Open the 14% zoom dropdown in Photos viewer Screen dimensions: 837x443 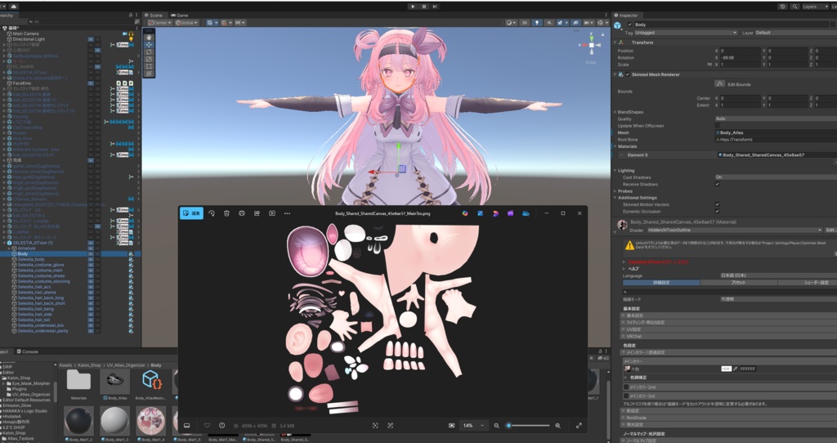pyautogui.click(x=473, y=425)
